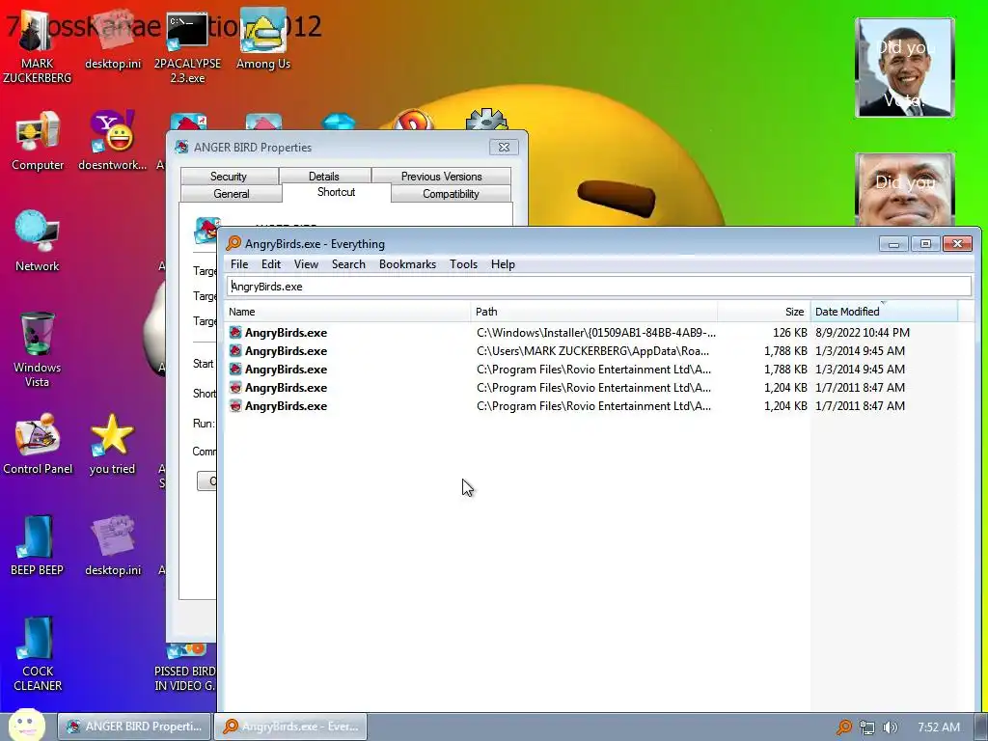Screen dimensions: 988x741
Task: Open the network tray icon
Action: click(867, 727)
